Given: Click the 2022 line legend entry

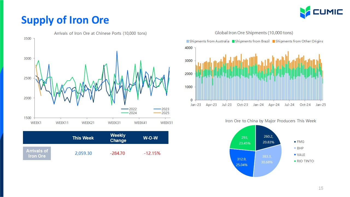Looking at the screenshot, I should coord(129,109).
